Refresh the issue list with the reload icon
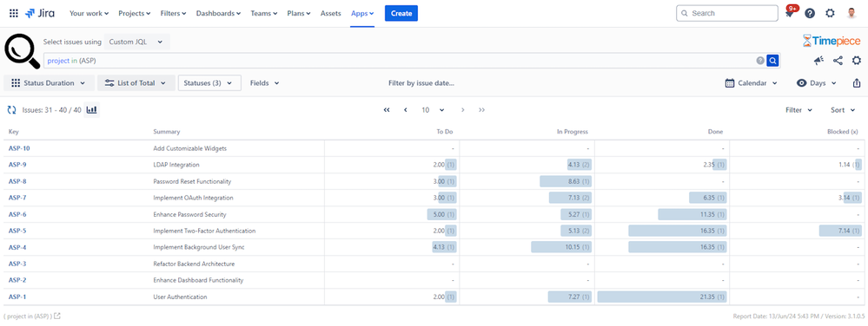This screenshot has width=868, height=326. tap(11, 110)
